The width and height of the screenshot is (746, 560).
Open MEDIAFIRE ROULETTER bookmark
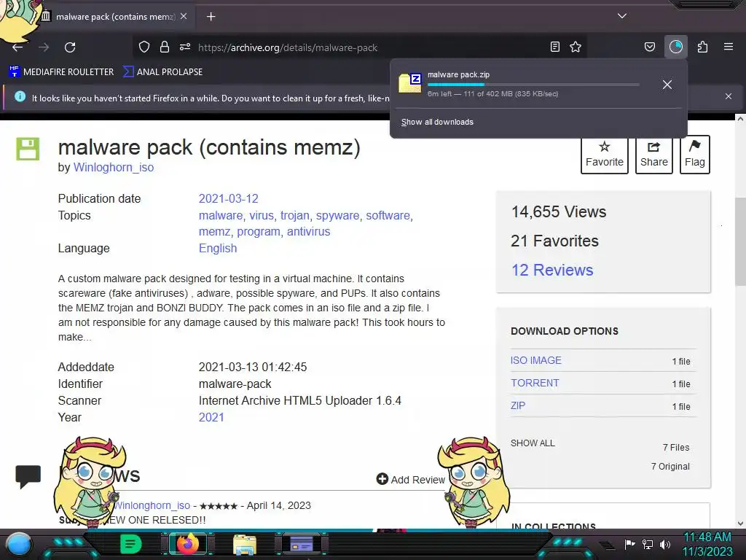[x=61, y=72]
